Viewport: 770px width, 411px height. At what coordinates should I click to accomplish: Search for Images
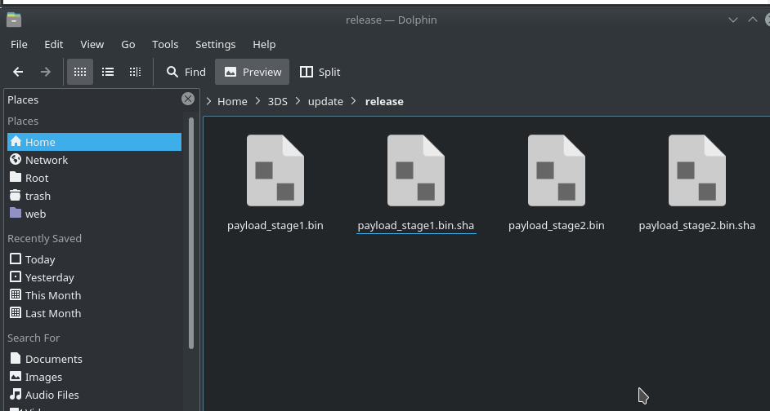[94, 378]
